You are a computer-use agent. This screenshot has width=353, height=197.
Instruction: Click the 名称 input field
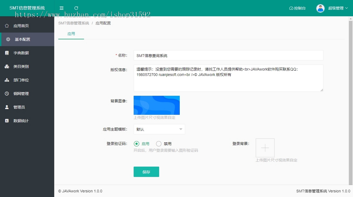pos(228,55)
